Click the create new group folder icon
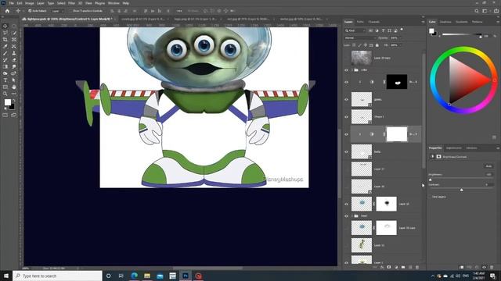Screen dimensions: 501x281 403,267
